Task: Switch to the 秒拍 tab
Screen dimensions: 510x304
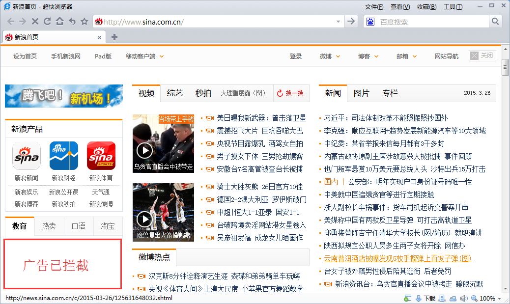Action: [203, 93]
